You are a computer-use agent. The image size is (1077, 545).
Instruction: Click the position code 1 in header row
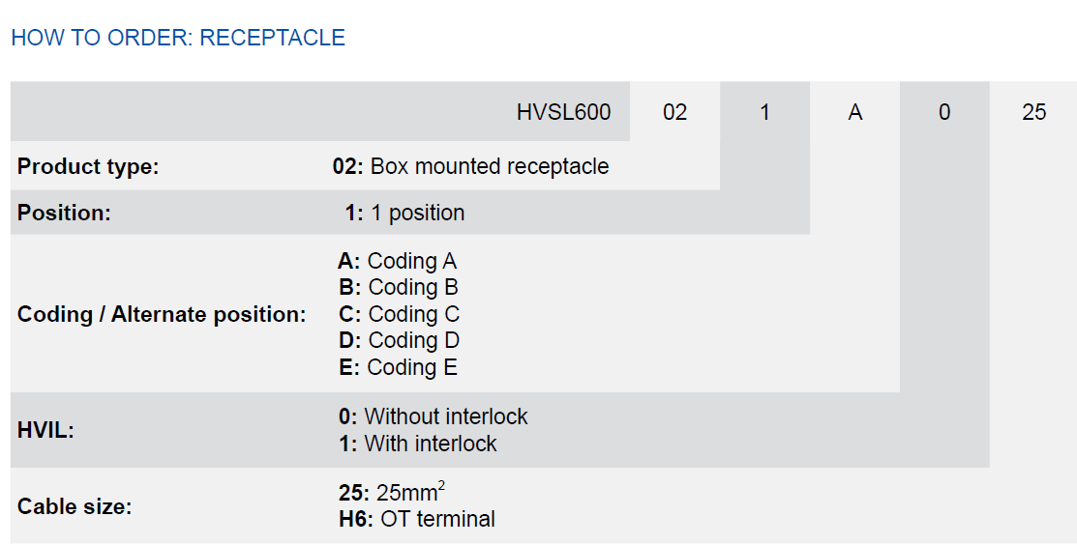point(764,112)
